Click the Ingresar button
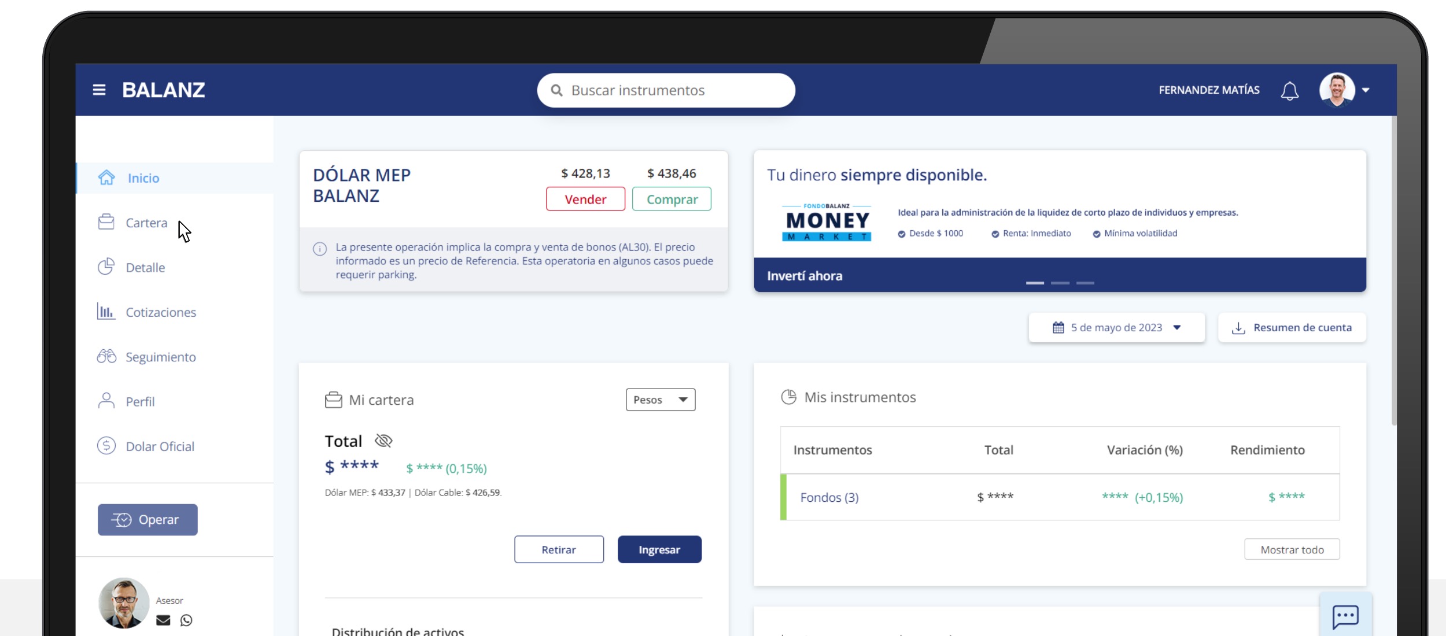1446x636 pixels. tap(659, 549)
